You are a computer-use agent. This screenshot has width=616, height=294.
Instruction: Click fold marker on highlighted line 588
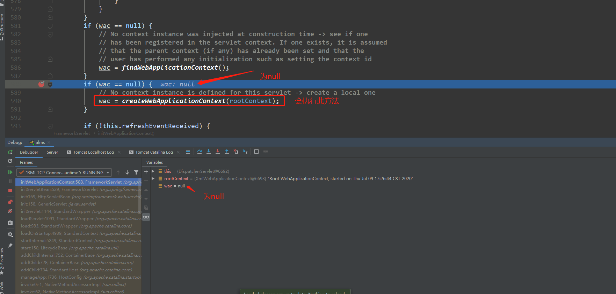click(50, 84)
